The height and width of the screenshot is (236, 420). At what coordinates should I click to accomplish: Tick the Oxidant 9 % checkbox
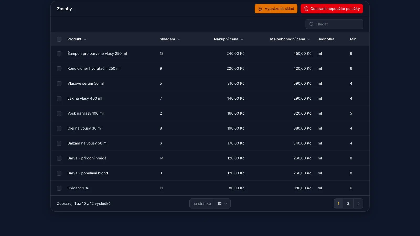59,188
